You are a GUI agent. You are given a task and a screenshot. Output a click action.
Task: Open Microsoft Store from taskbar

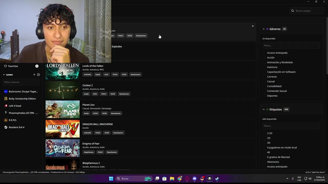165,179
